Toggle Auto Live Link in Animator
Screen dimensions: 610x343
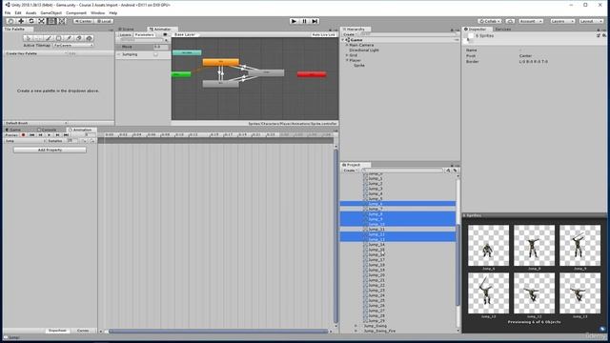[323, 34]
